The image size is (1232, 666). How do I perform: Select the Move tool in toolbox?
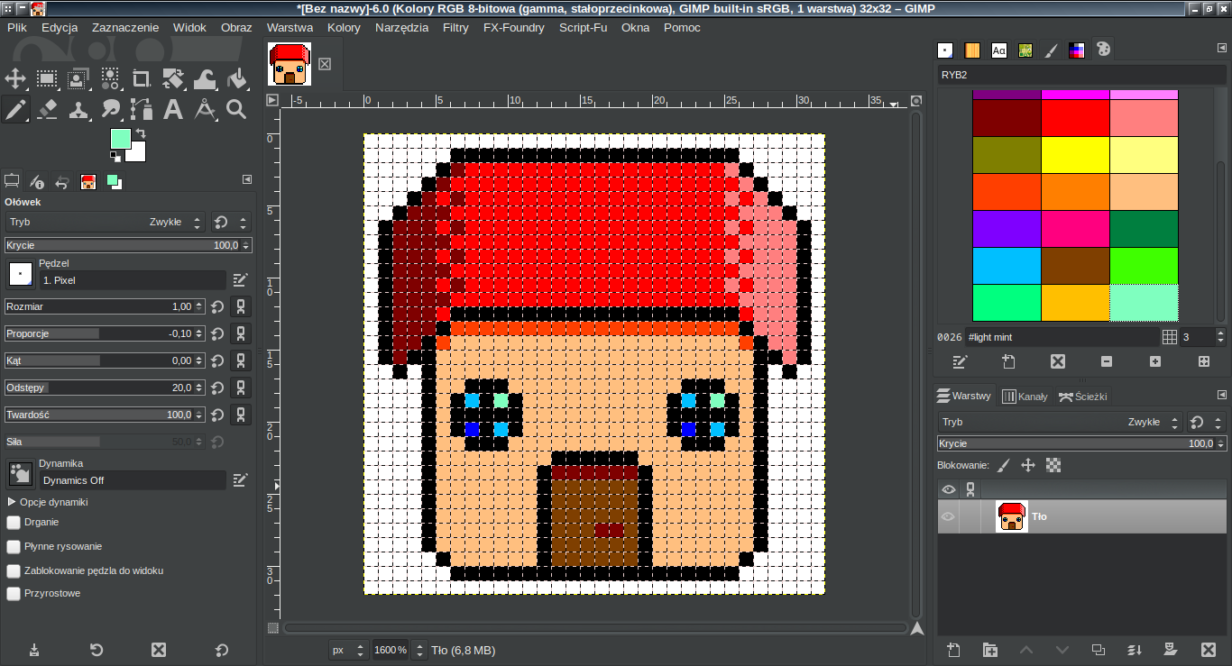[15, 78]
